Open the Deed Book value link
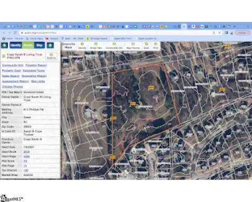This screenshot has height=202, width=252. point(27,152)
